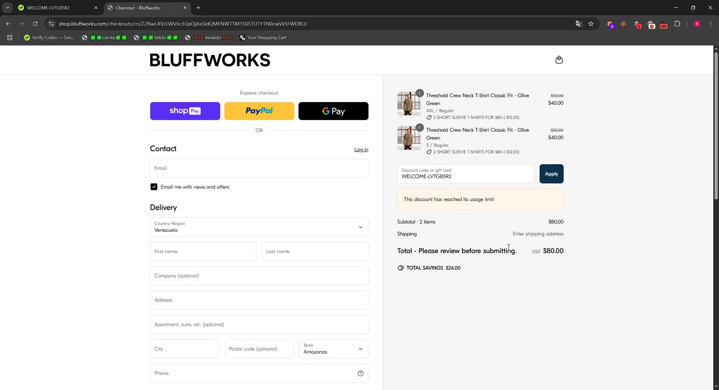Switch to the WELCOME-LVTGB5R2 tab
Screen dimensions: 719x390
pos(58,8)
